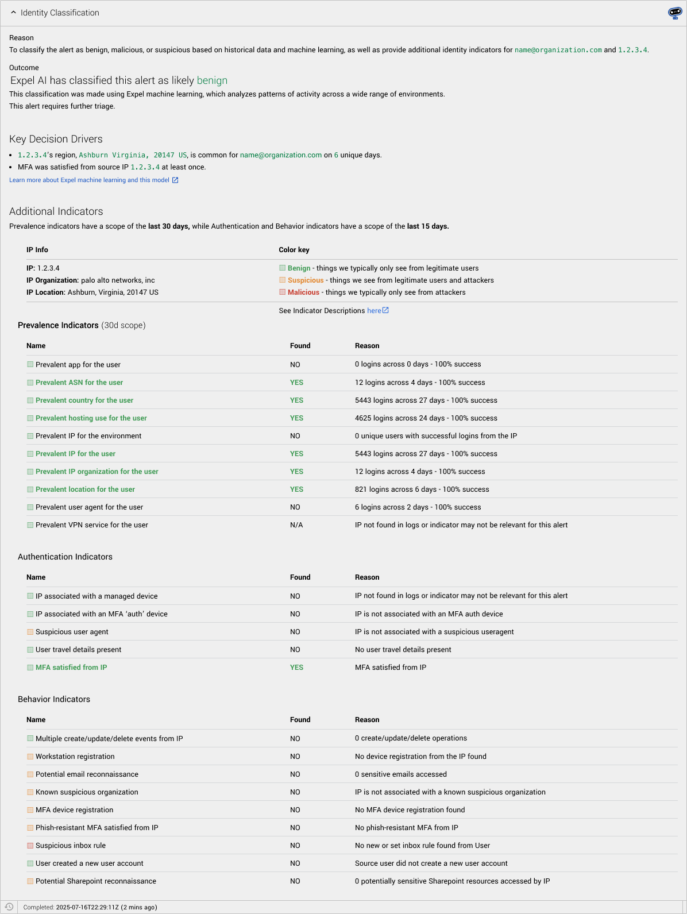Open the external link icon after 'this model'
The width and height of the screenshot is (687, 914).
[x=175, y=180]
